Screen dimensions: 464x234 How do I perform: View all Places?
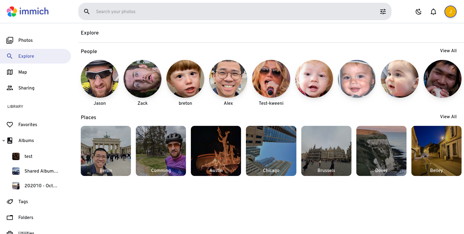(448, 117)
